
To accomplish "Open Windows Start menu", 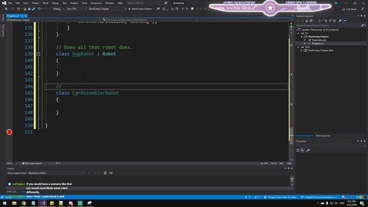I will 5,203.
